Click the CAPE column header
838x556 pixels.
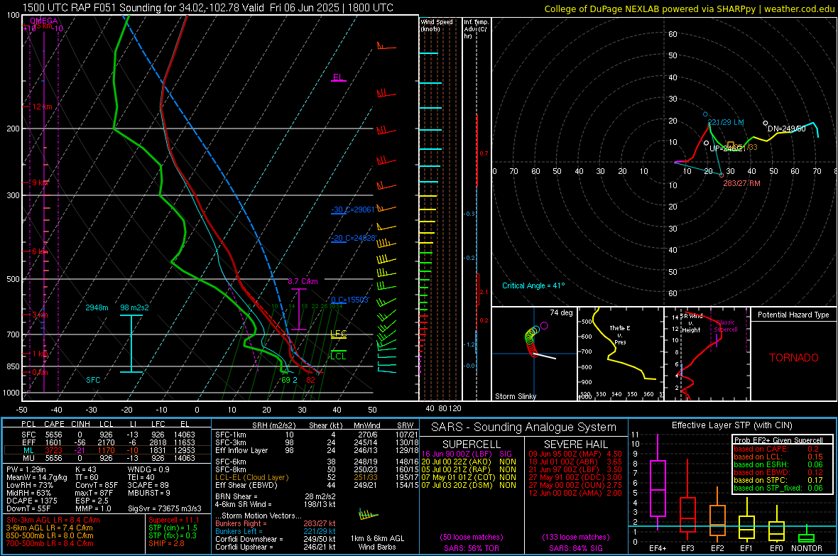pyautogui.click(x=54, y=424)
